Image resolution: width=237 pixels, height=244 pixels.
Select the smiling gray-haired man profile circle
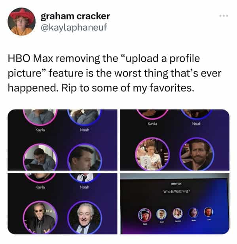pos(85,218)
